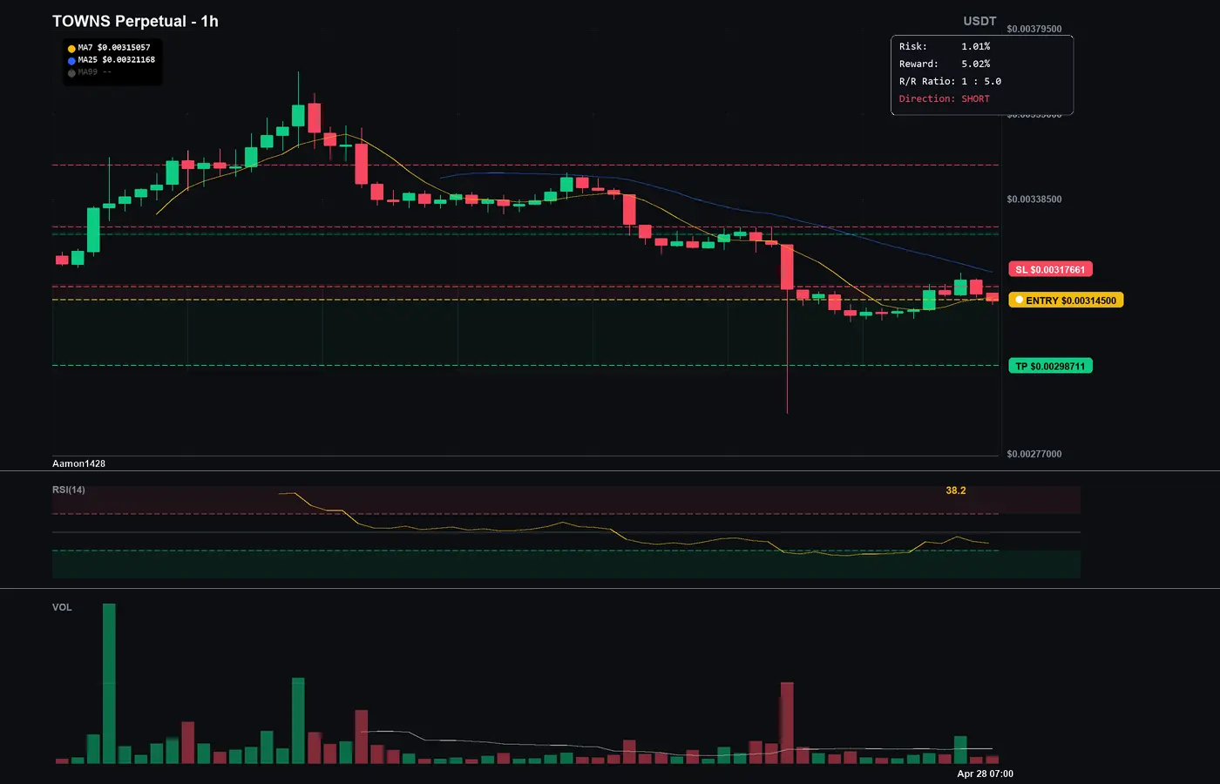Click the $0.00338500 price axis label

tap(1034, 199)
